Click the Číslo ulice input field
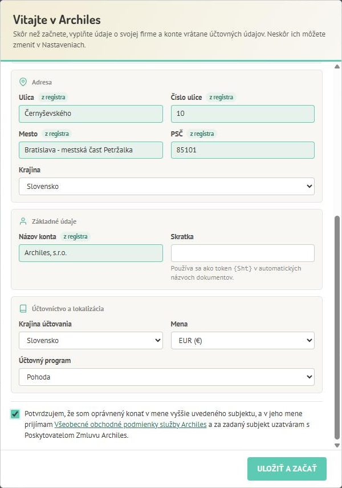Viewport: 342px width, 488px height. point(242,114)
